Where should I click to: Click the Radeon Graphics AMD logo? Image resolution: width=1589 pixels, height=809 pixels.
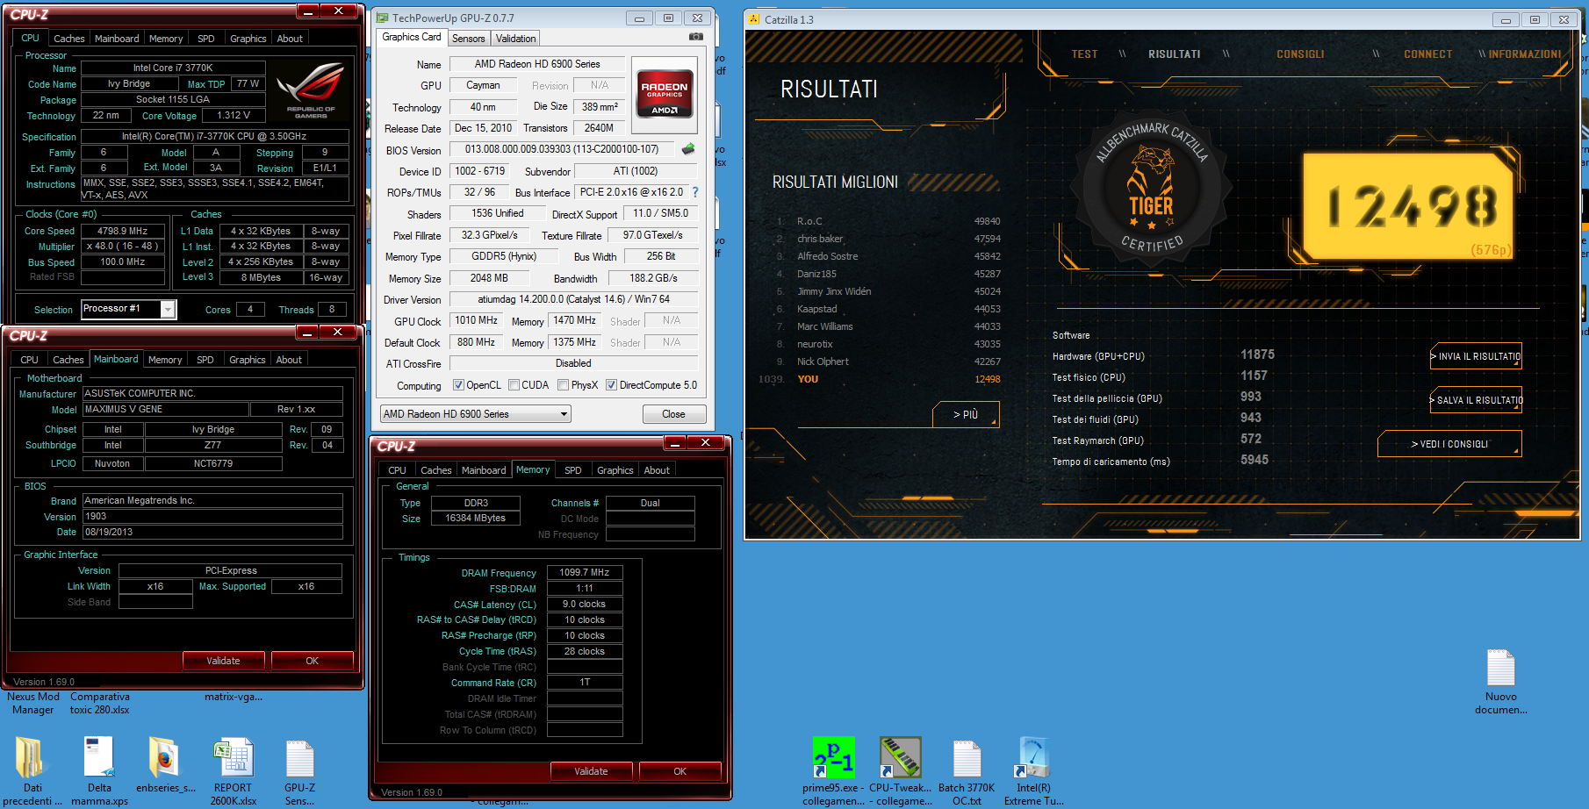665,94
